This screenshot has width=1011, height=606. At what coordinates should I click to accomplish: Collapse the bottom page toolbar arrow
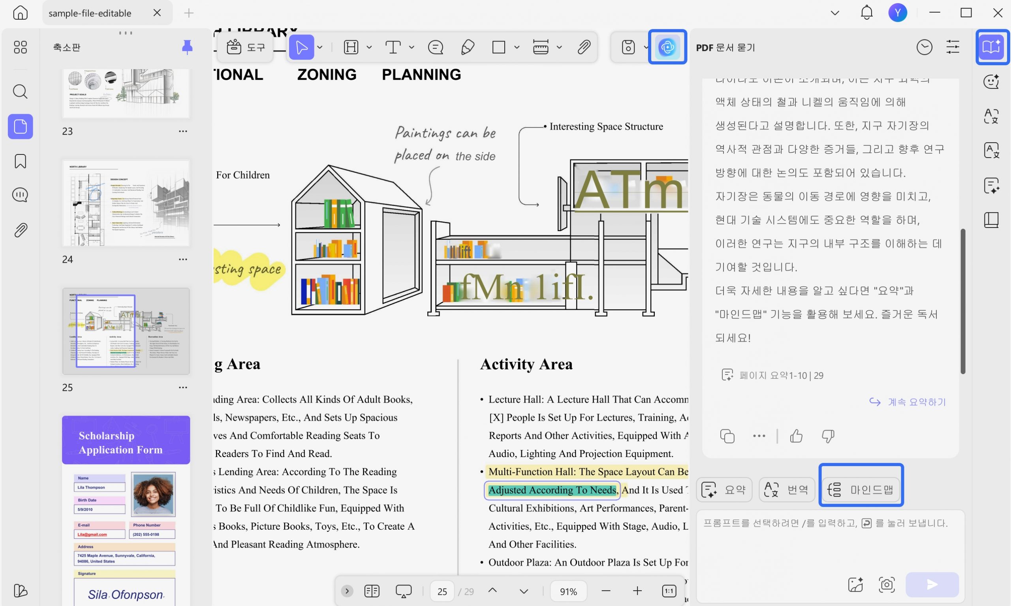347,591
